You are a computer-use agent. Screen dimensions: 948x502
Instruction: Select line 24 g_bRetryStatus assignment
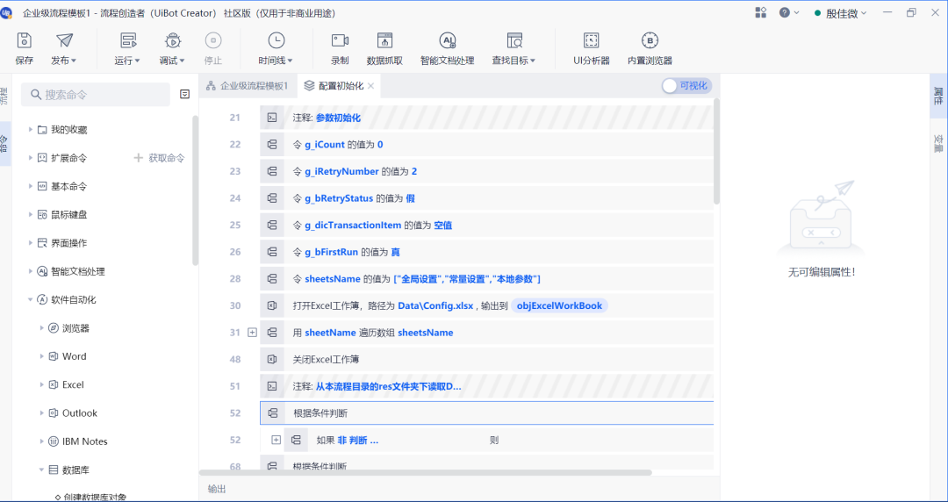(486, 198)
